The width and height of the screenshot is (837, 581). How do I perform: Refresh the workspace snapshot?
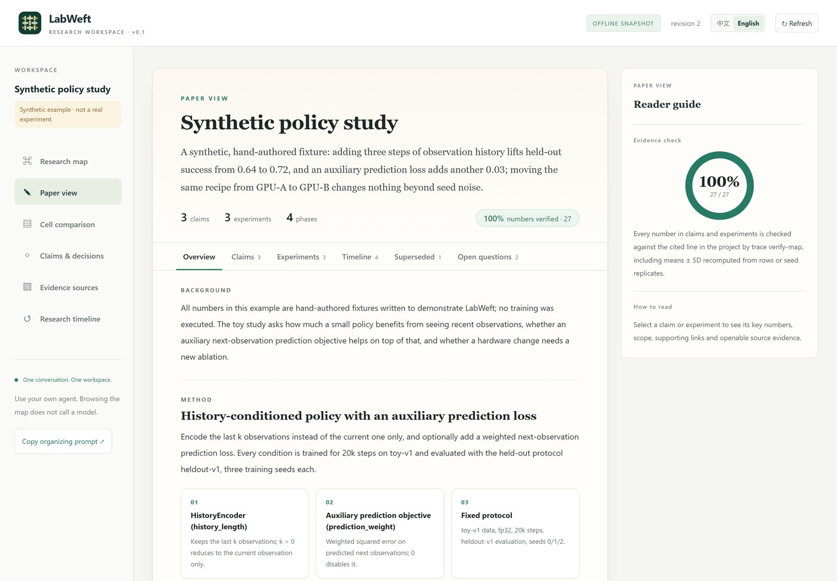coord(797,23)
